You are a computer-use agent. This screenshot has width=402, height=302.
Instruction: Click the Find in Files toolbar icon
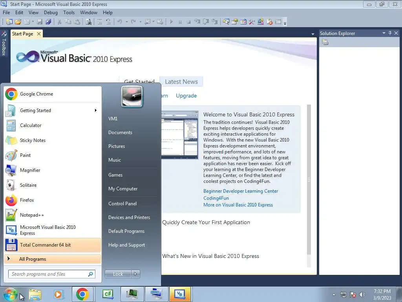tap(88, 22)
